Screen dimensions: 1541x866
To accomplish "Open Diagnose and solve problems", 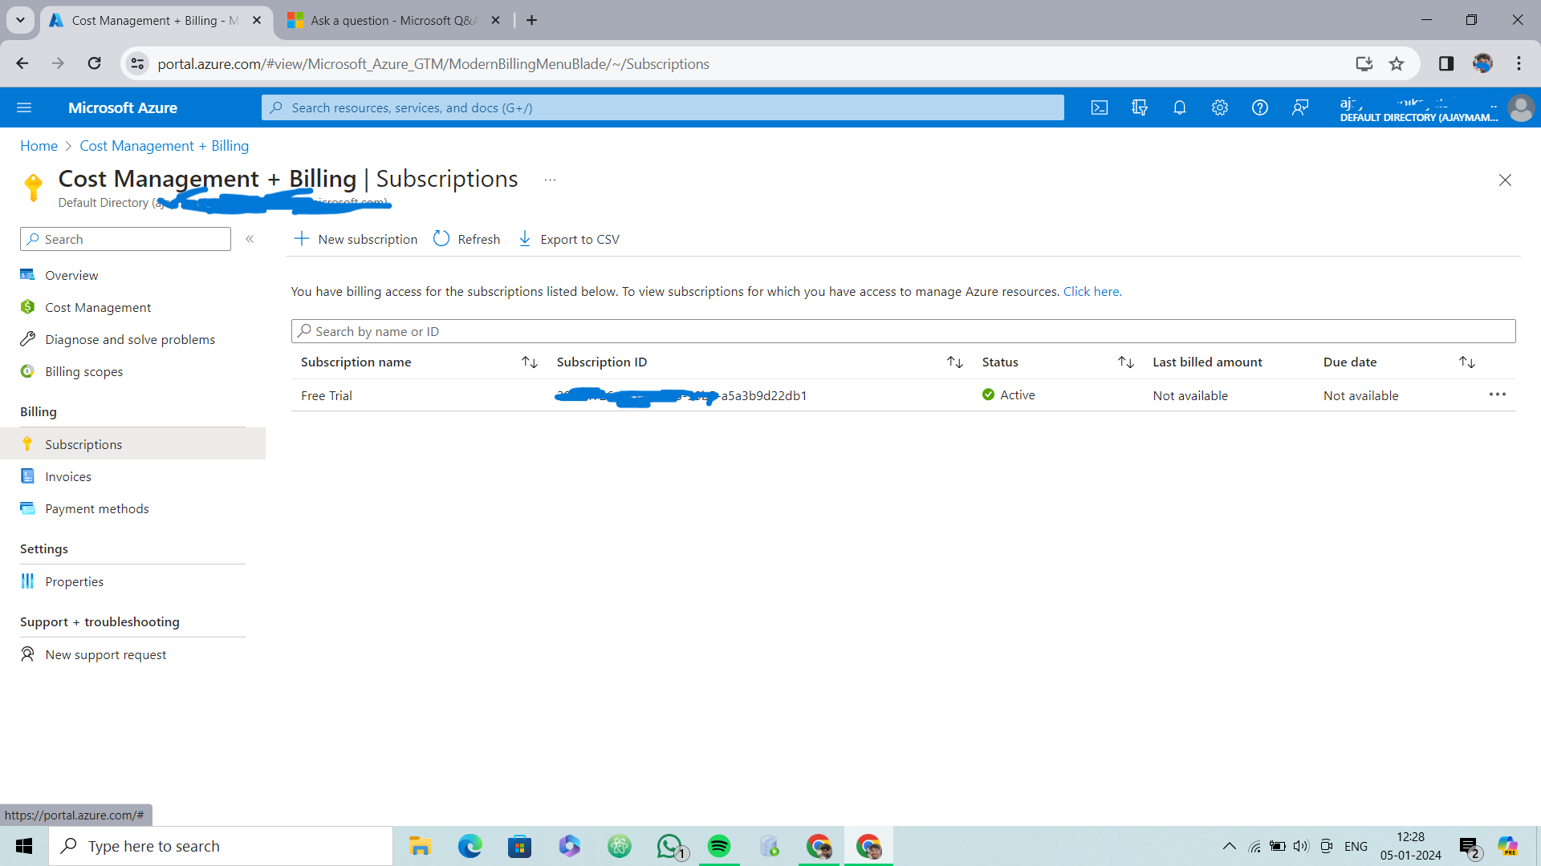I will click(x=130, y=339).
